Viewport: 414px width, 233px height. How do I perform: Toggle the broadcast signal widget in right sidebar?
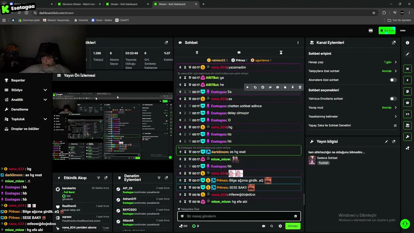(407, 114)
